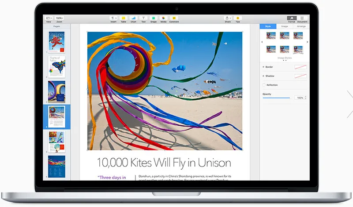The height and width of the screenshot is (207, 353).
Task: Open the Shadow style preview swatch
Action: click(300, 76)
